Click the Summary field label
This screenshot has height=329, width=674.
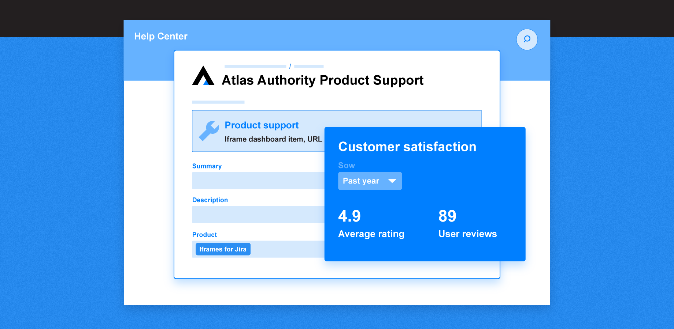click(x=207, y=166)
